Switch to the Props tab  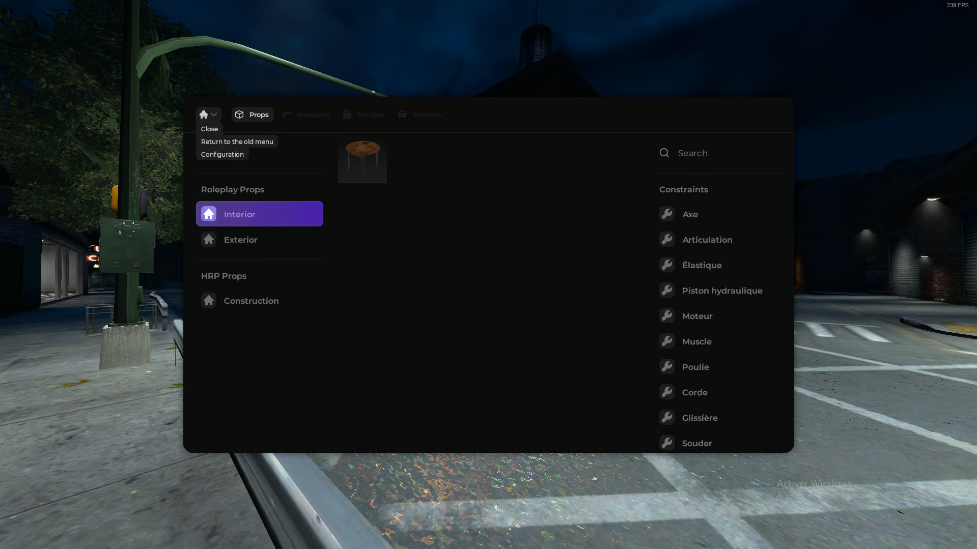(253, 114)
